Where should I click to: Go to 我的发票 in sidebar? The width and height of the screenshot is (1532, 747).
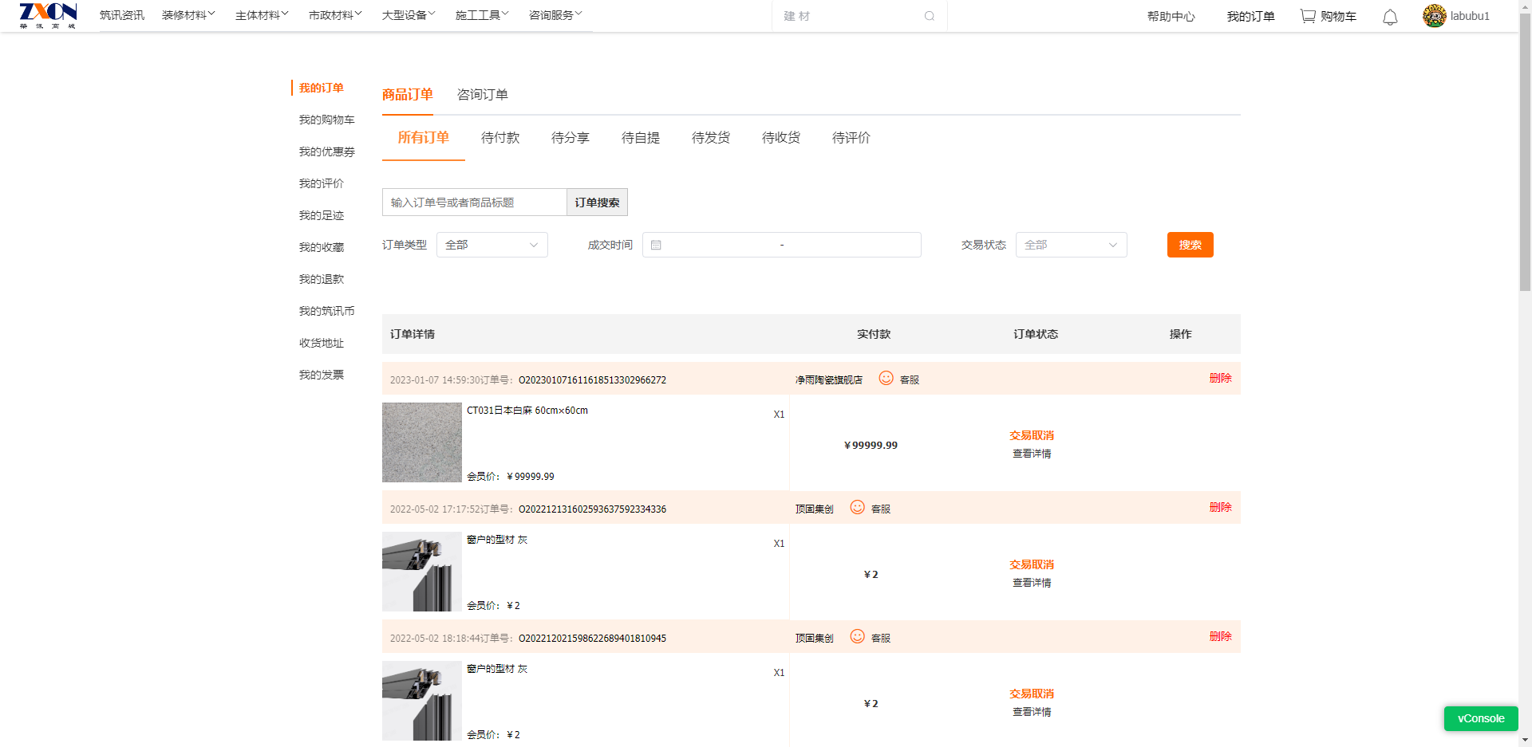(x=322, y=375)
